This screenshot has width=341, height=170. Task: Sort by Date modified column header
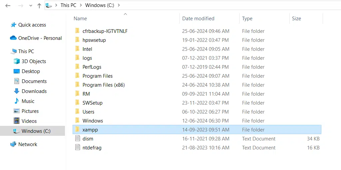click(198, 19)
